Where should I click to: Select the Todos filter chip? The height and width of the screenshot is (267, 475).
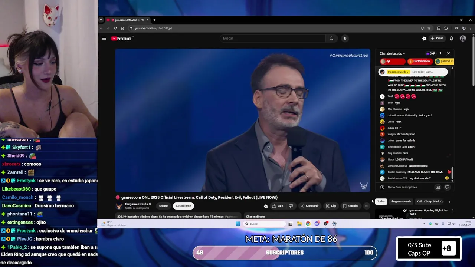(381, 202)
